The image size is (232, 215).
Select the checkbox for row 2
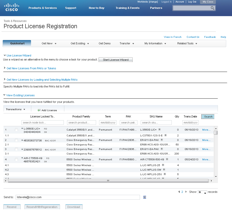(x=16, y=140)
